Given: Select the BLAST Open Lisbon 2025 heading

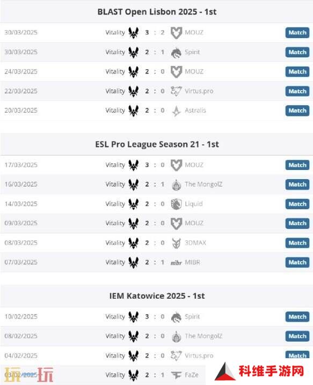Looking at the screenshot, I should (157, 12).
